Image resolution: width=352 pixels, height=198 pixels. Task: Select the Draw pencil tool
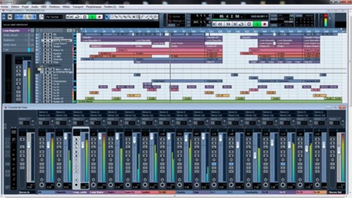point(143,17)
